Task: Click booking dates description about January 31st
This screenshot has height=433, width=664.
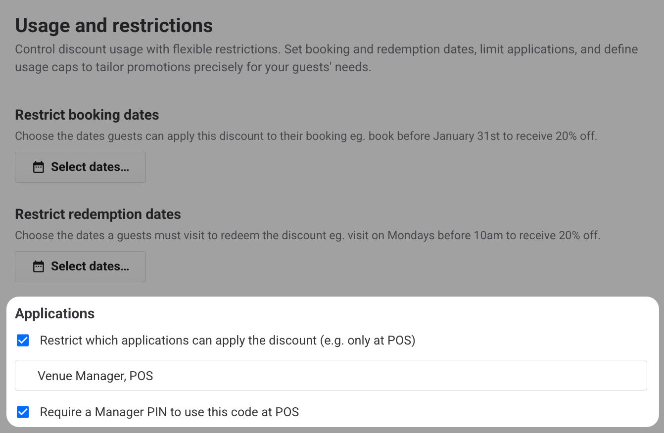Action: click(x=306, y=136)
